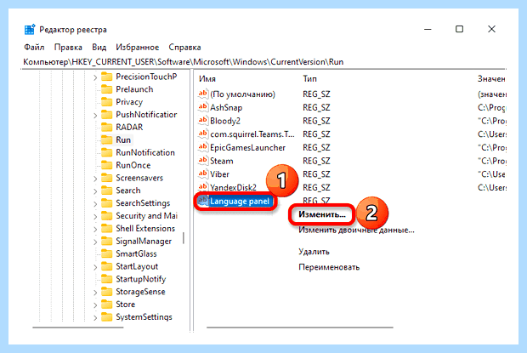Open the Вид menu
The width and height of the screenshot is (527, 353).
(x=99, y=47)
